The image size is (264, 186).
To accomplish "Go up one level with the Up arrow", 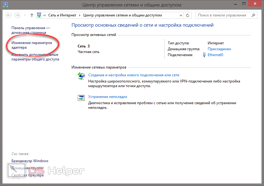I will point(32,15).
